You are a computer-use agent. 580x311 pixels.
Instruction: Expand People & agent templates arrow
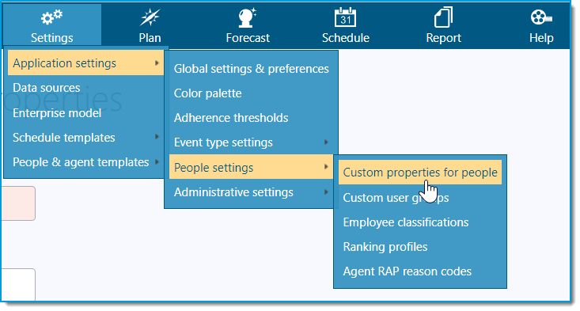pyautogui.click(x=157, y=161)
